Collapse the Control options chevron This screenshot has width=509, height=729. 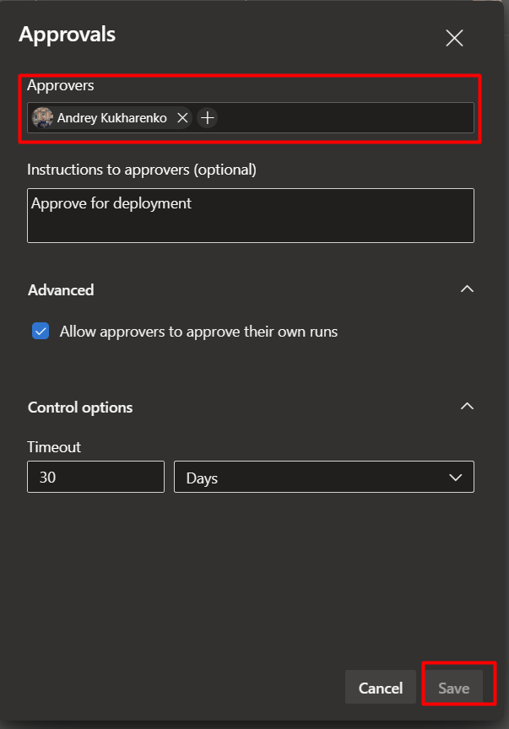(467, 407)
